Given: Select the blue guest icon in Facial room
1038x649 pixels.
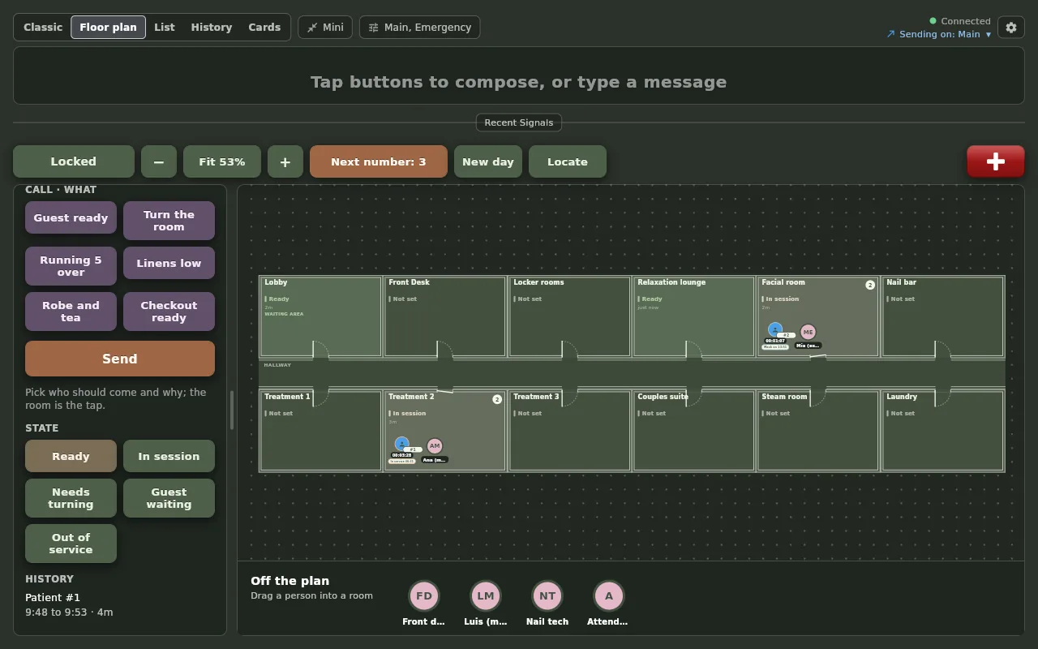Looking at the screenshot, I should coord(775,329).
